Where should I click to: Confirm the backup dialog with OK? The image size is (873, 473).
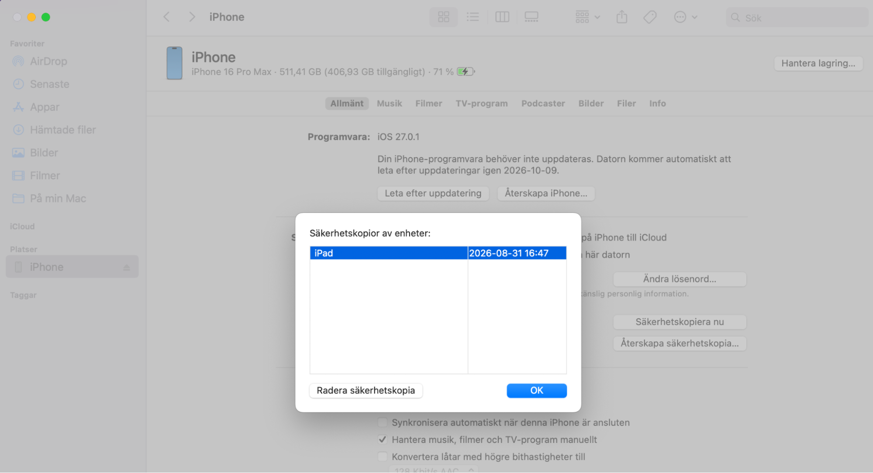[x=537, y=391]
